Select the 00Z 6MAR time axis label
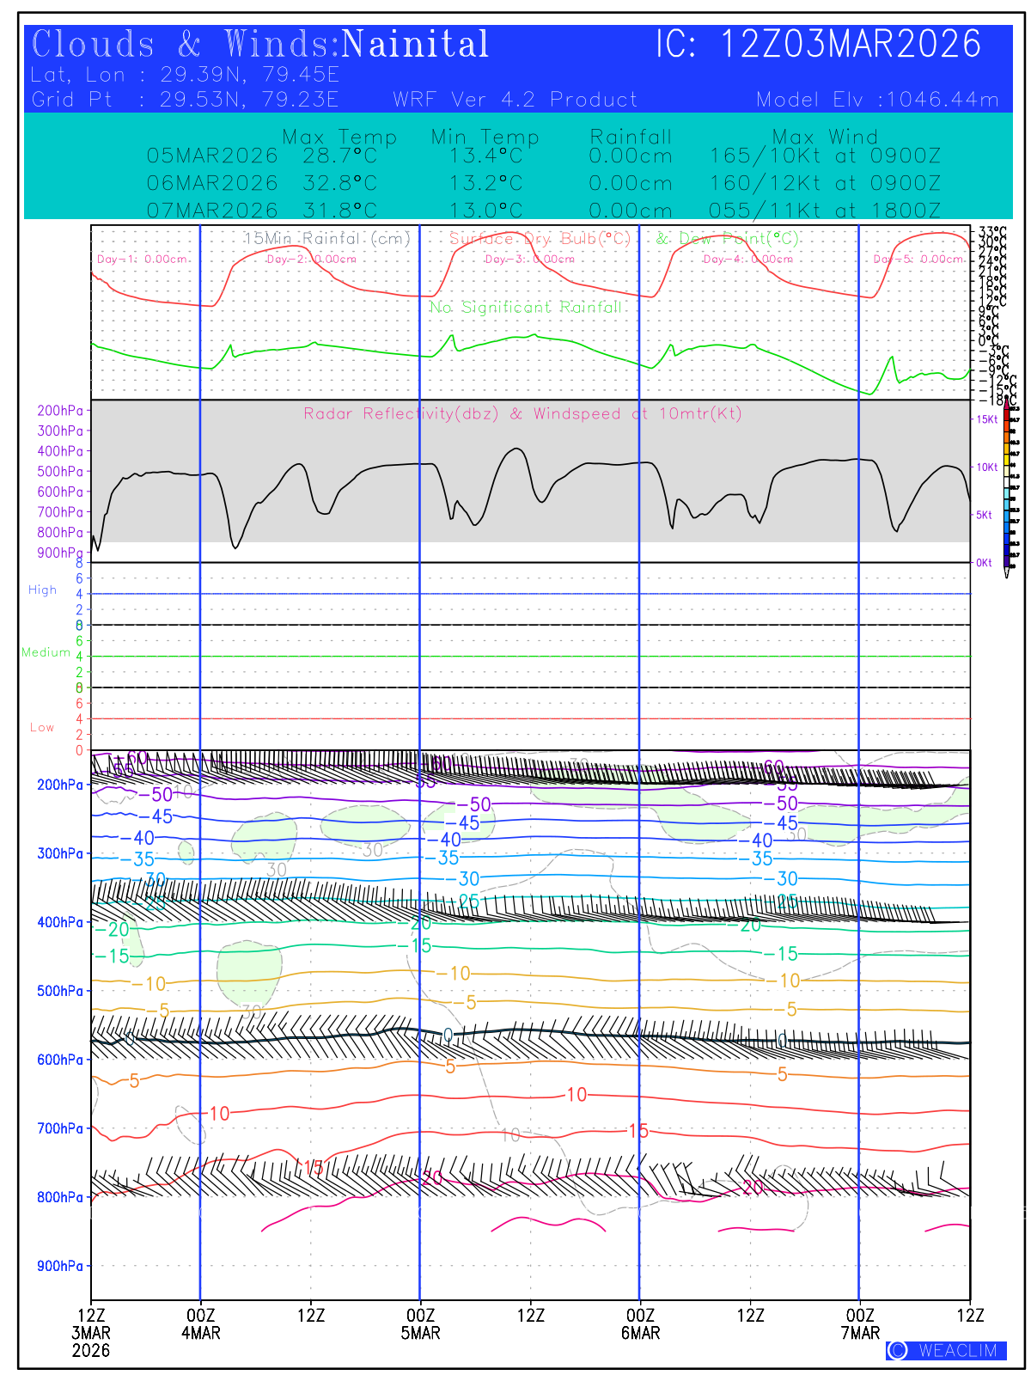 click(x=640, y=1324)
